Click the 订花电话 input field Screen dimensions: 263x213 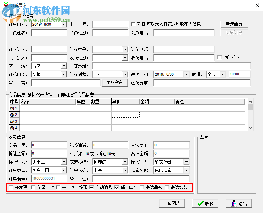point(184,49)
